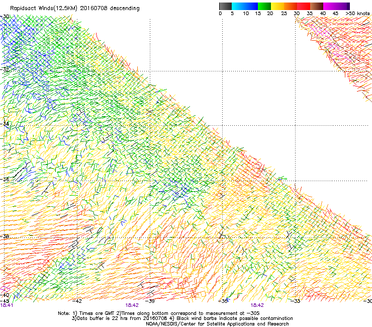372x327 pixels.
Task: Select the green 15-20 knots legend color
Action: tap(264, 6)
